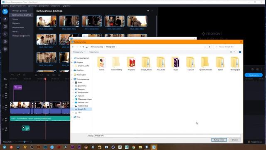266x150 pixels.
Task: Select the Programs folder
Action: pos(131,64)
